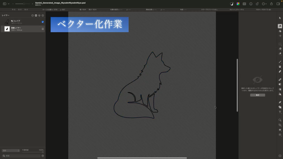Enable visibility checkbox for 画像レイヤー
This screenshot has height=159, width=283.
click(x=43, y=29)
